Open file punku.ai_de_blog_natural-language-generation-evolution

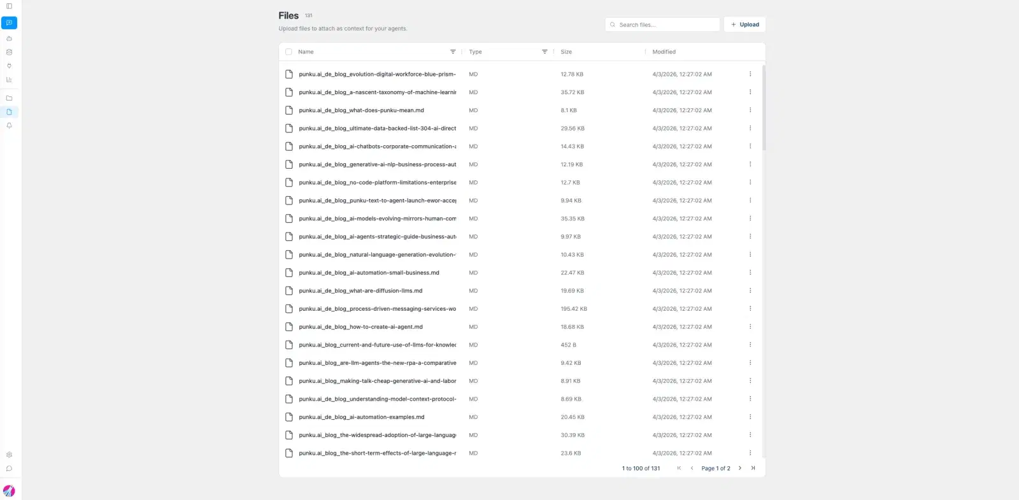click(x=377, y=255)
